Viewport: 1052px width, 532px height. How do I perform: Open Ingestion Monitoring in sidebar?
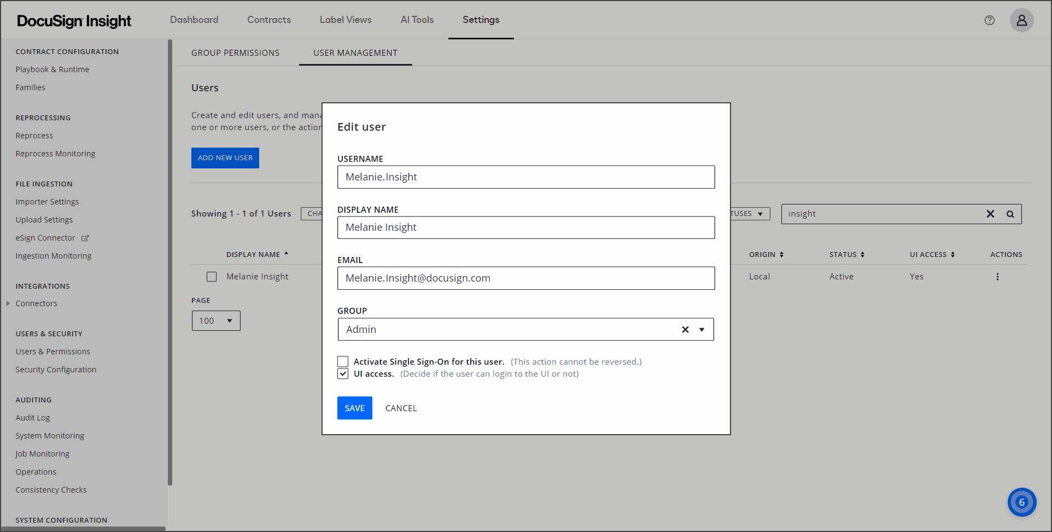click(x=54, y=256)
